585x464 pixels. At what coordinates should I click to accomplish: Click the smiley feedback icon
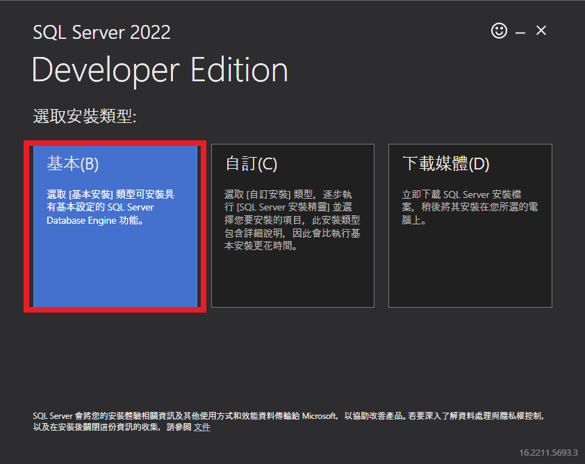tap(499, 31)
